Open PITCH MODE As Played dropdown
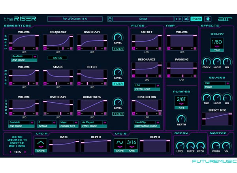The image size is (237, 173). click(94, 122)
